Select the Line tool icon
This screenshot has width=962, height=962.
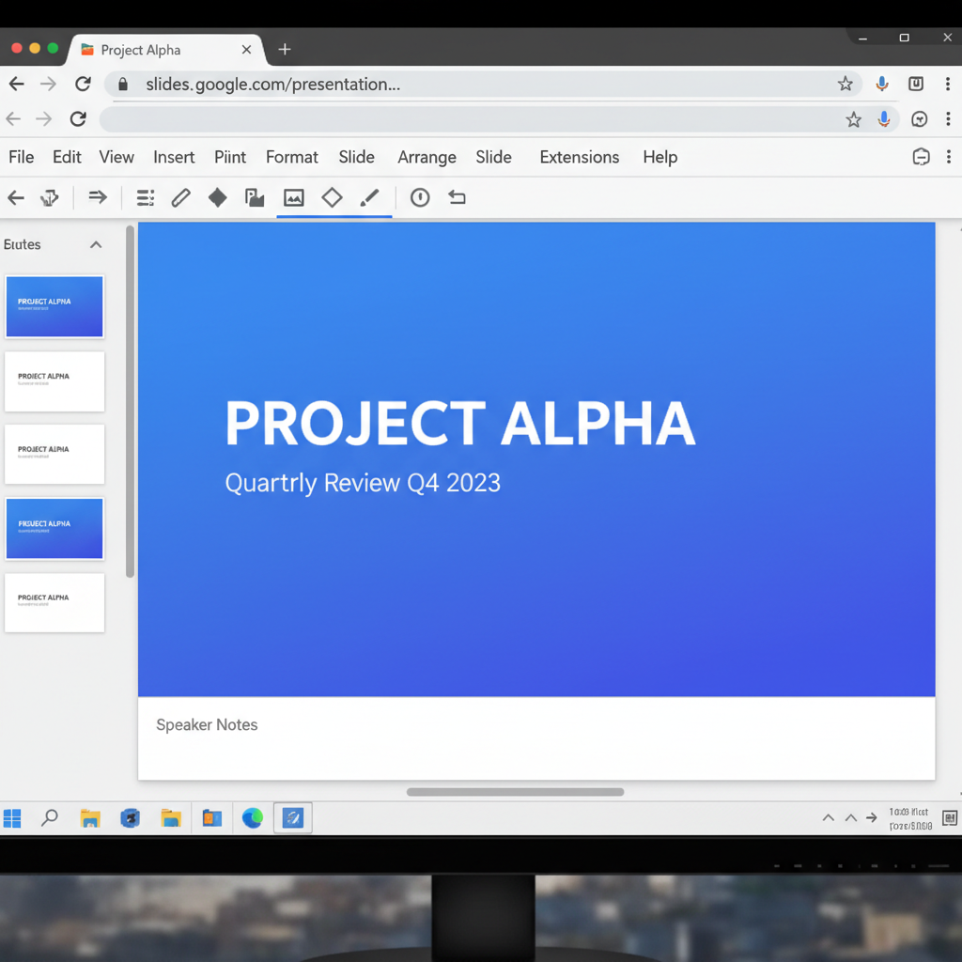tap(367, 197)
